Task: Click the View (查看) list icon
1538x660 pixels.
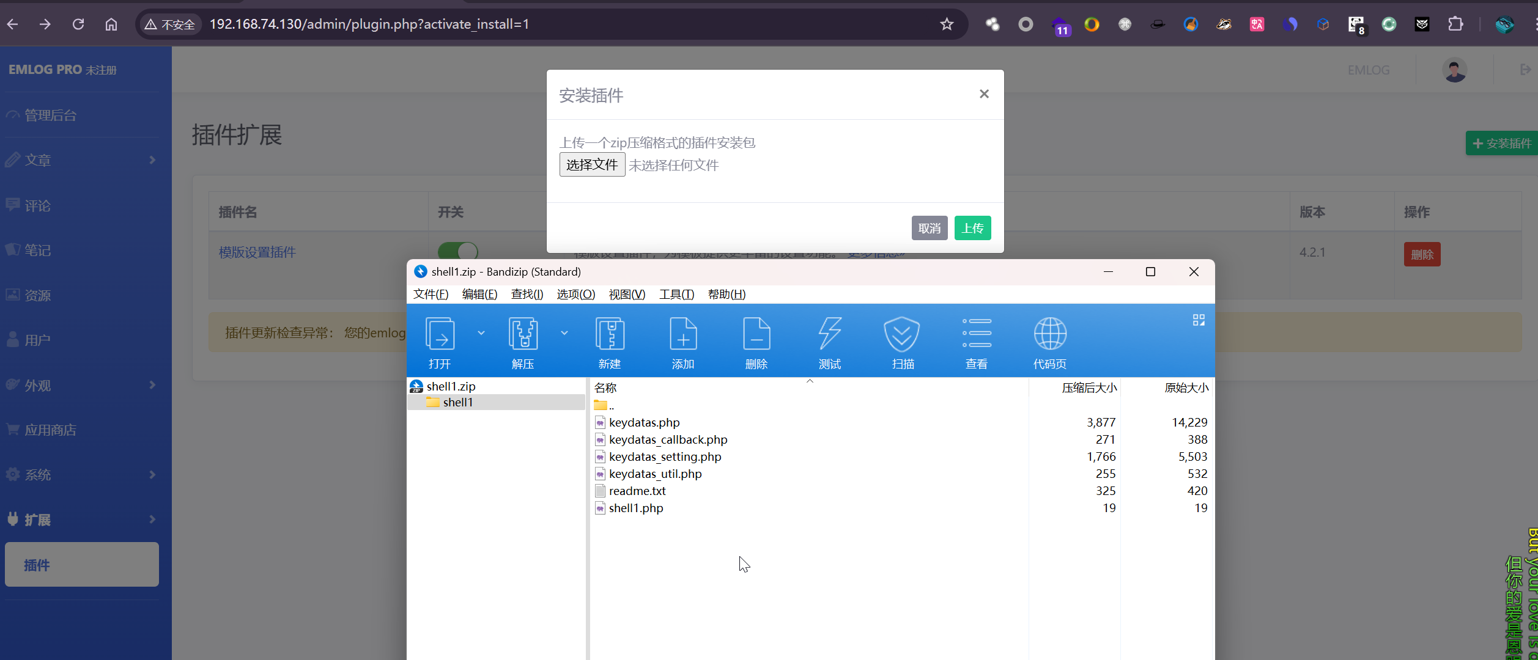Action: tap(977, 335)
